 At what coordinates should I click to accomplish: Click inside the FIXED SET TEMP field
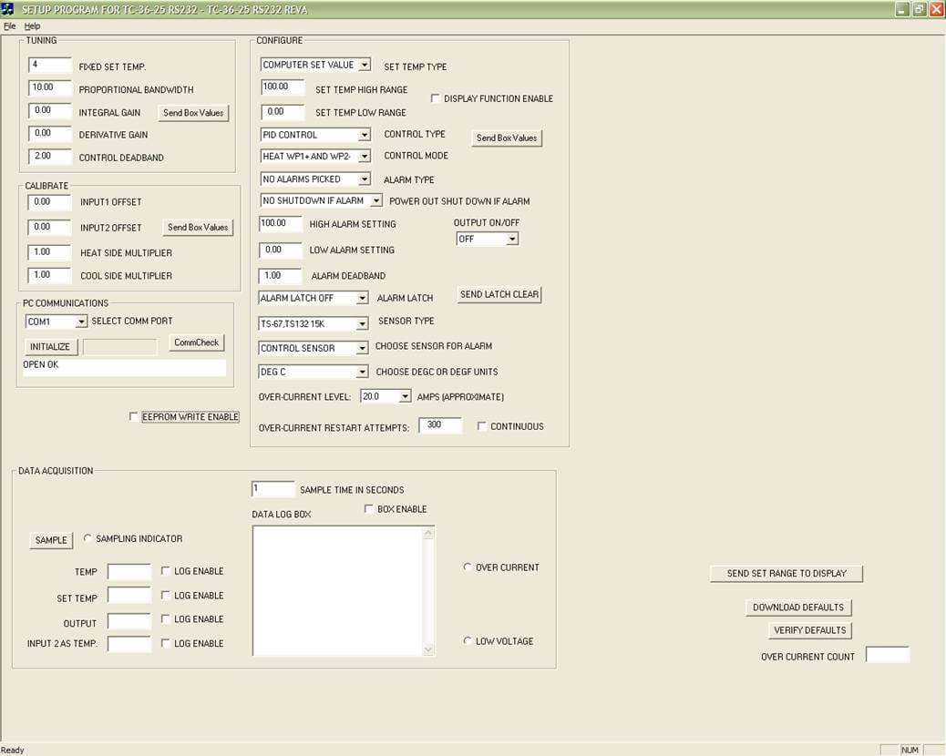tap(48, 65)
